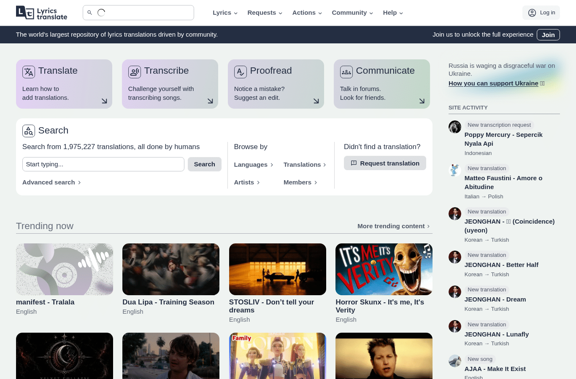The width and height of the screenshot is (576, 379).
Task: Focus the header search field
Action: (x=138, y=13)
